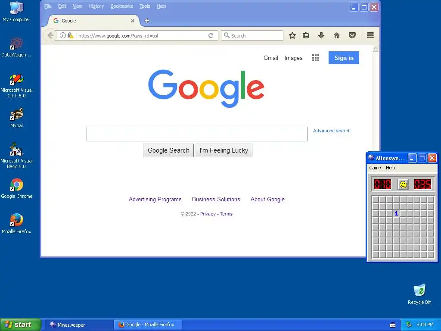Open Firefox downloads arrow icon
Screen dimensions: 441x331
pyautogui.click(x=321, y=35)
